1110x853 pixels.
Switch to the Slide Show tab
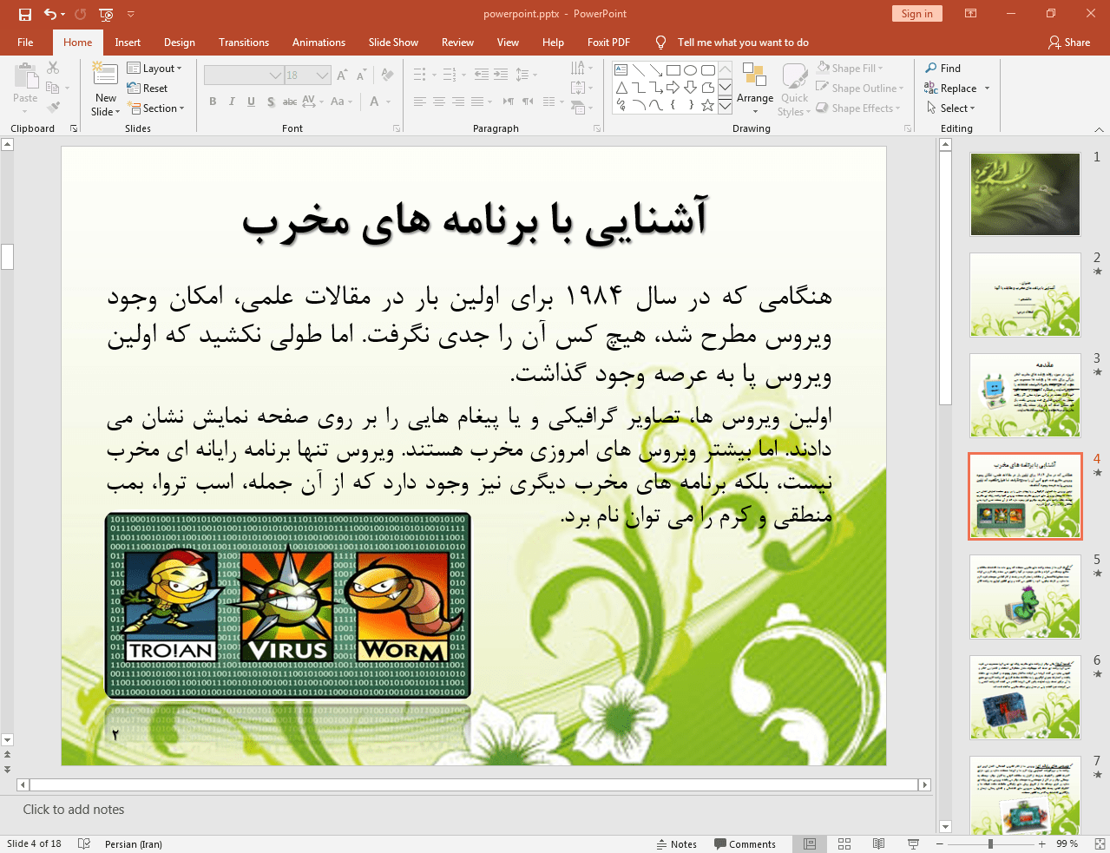[x=393, y=43]
